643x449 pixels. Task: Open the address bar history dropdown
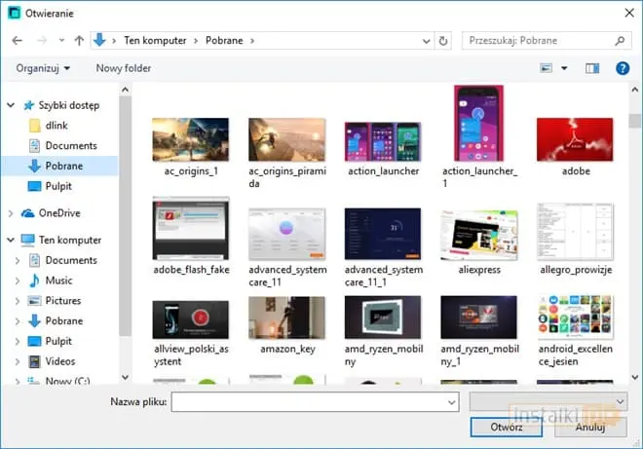point(427,41)
